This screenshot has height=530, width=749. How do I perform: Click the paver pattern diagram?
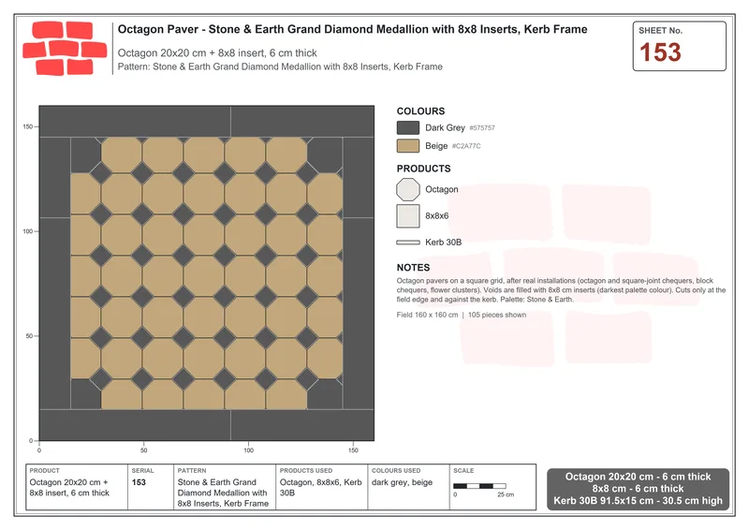pos(207,273)
